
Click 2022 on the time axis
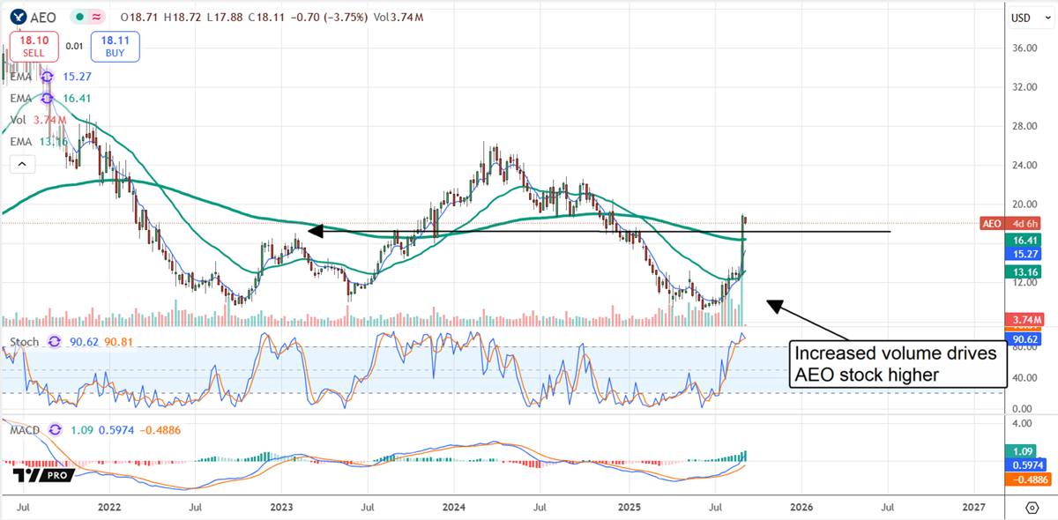(109, 509)
